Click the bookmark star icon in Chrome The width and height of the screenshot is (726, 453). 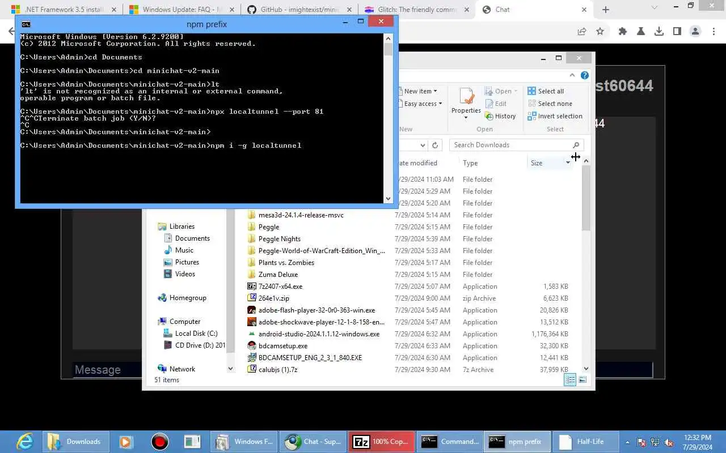click(600, 32)
